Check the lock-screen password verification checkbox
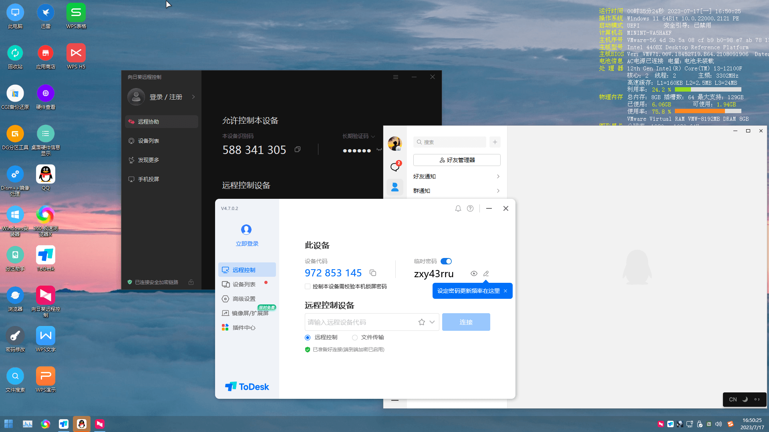The height and width of the screenshot is (432, 769). pyautogui.click(x=308, y=286)
